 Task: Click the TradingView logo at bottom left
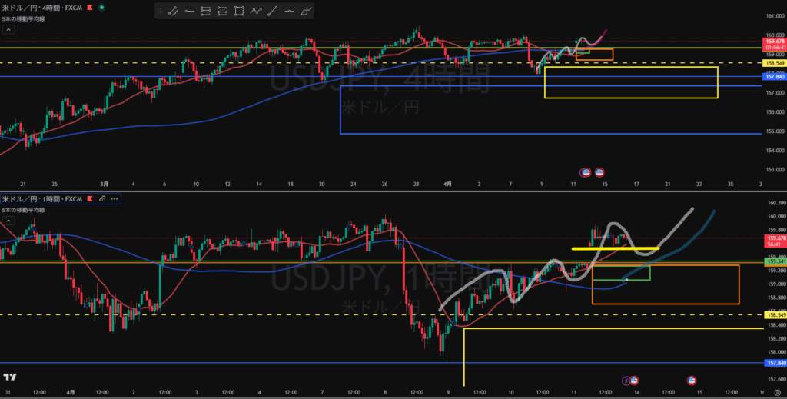tap(10, 377)
